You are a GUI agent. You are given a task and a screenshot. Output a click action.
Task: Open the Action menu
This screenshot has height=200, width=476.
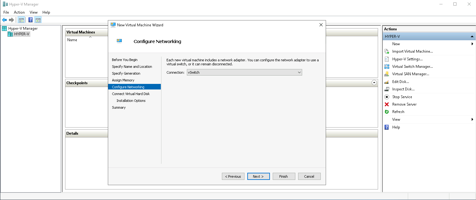click(x=19, y=12)
